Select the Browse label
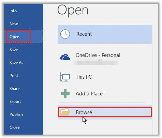Screen dimensions: 162x138 [84, 112]
